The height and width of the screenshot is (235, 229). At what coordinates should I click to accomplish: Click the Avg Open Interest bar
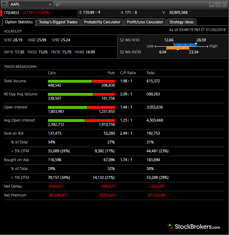pyautogui.click(x=81, y=121)
